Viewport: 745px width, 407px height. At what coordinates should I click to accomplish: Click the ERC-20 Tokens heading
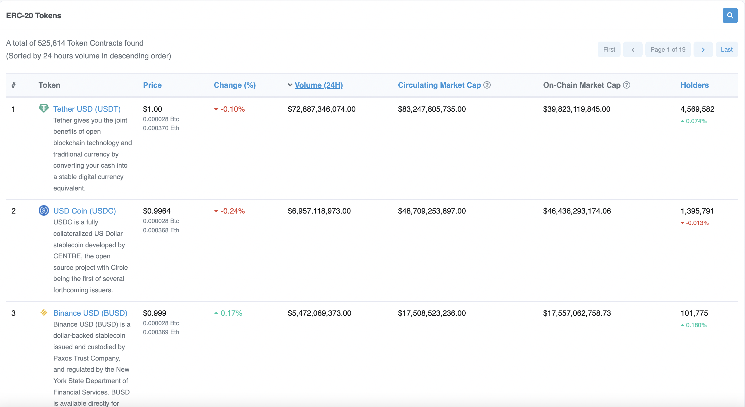33,15
